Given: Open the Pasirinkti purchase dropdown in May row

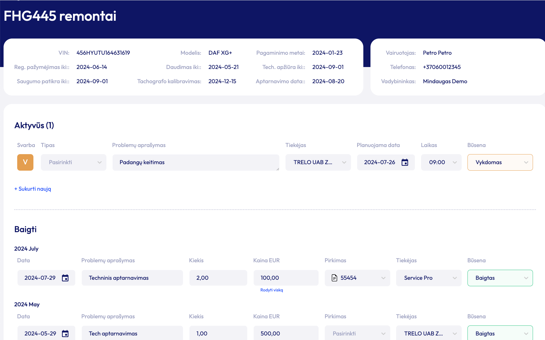Looking at the screenshot, I should (357, 334).
